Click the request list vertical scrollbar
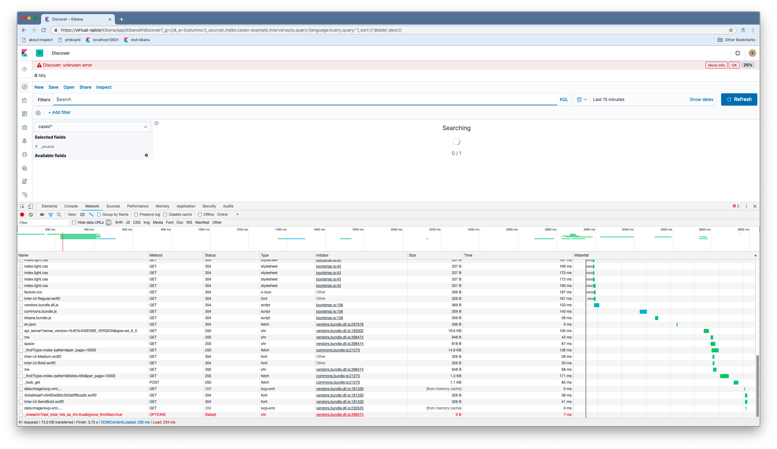777x449 pixels. 757,386
